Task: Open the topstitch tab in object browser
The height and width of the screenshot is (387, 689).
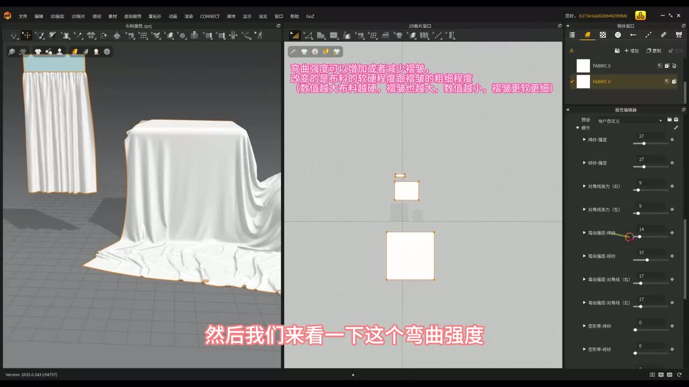Action: pos(649,35)
